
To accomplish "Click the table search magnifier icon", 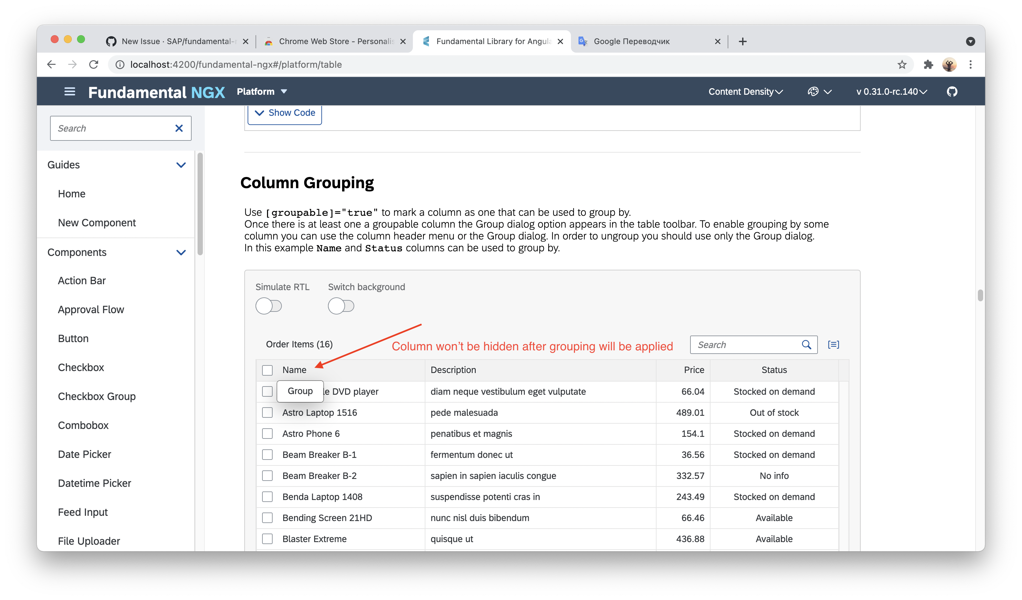I will pyautogui.click(x=806, y=345).
